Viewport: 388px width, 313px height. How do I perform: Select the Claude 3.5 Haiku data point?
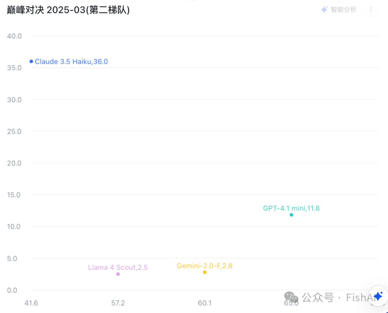[31, 61]
